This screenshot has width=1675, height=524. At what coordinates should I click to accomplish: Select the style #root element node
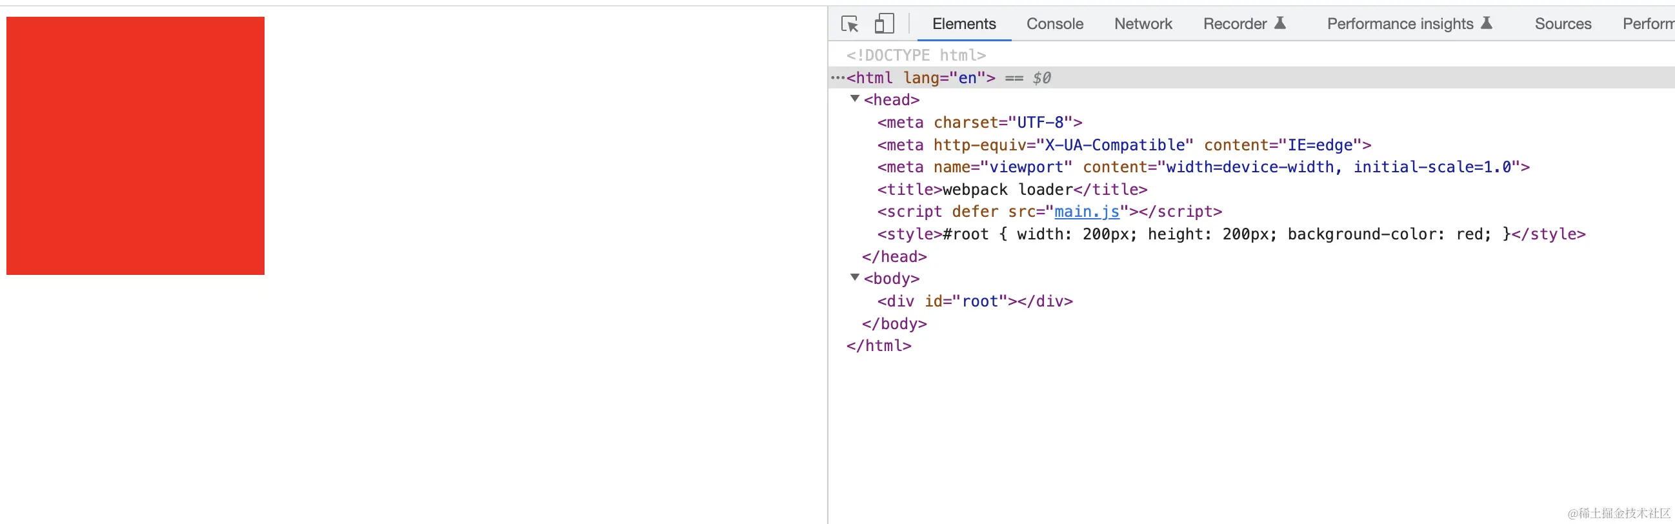(x=1230, y=234)
